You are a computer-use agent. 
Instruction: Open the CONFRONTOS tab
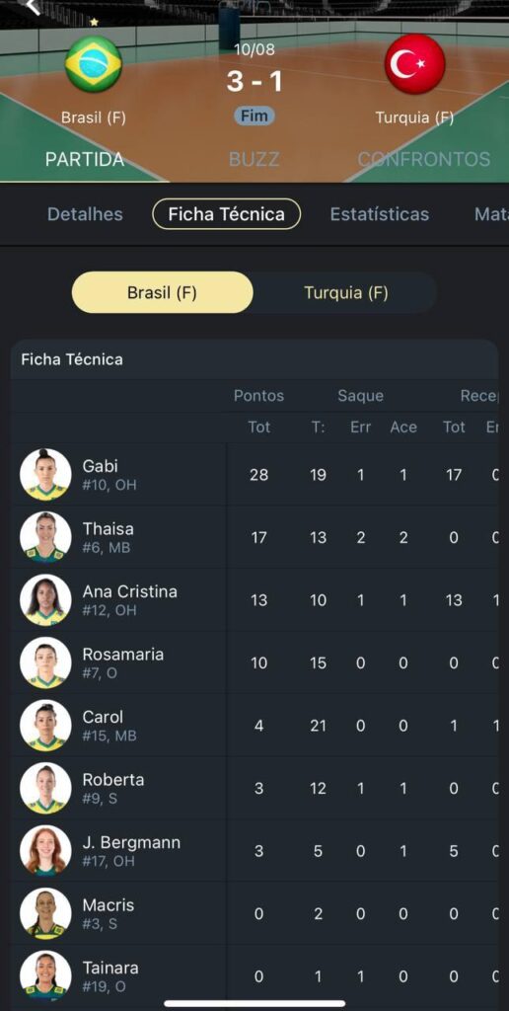[x=424, y=159]
